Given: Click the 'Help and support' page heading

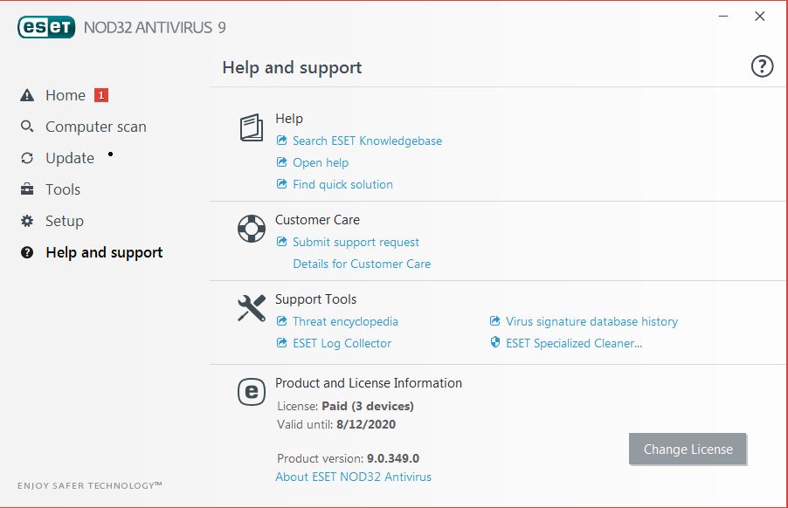Looking at the screenshot, I should (x=292, y=67).
